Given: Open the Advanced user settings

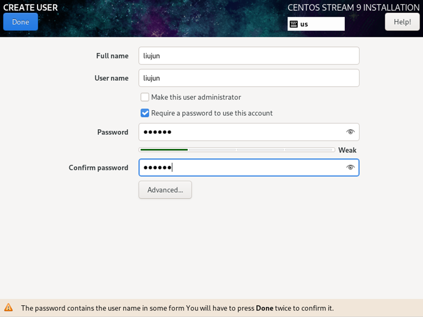Looking at the screenshot, I should 165,190.
